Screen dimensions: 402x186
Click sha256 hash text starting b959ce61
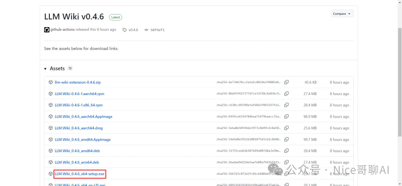point(249,117)
